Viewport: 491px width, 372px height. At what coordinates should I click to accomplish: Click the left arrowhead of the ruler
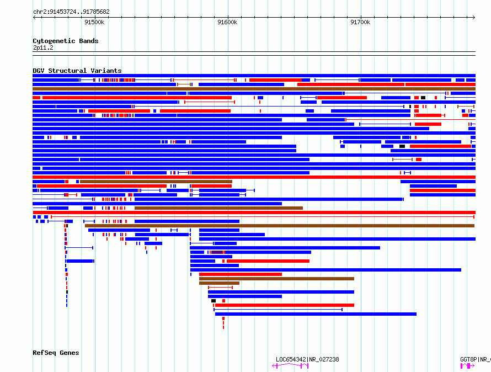(x=34, y=17)
